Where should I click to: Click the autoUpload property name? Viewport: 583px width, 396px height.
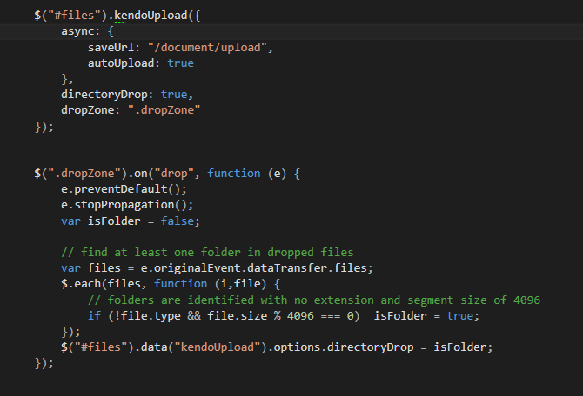click(121, 63)
